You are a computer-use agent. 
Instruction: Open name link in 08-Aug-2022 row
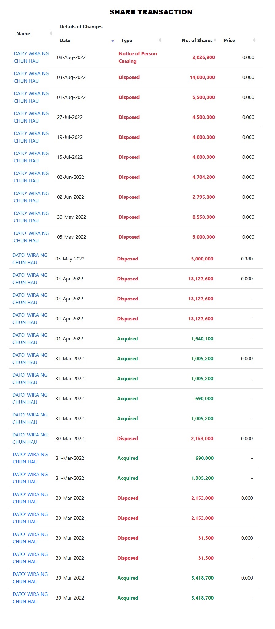point(31,57)
